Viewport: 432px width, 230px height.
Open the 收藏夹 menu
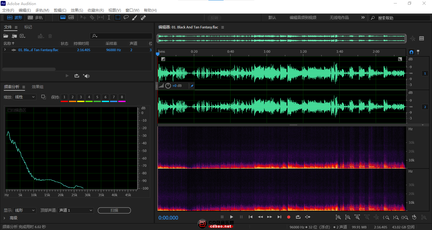[x=96, y=10]
